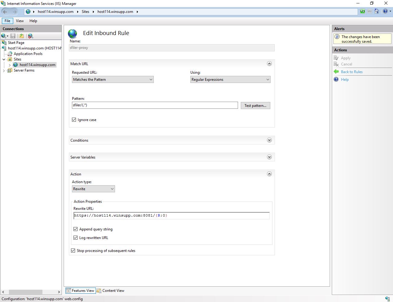
Task: Click the Delete Connection globe icon
Action: pos(30,36)
